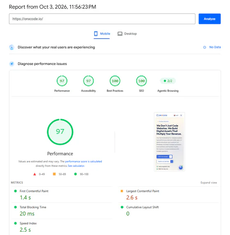Click the 'Diagnose performance issues' heading
Image resolution: width=230 pixels, height=235 pixels.
pyautogui.click(x=42, y=64)
